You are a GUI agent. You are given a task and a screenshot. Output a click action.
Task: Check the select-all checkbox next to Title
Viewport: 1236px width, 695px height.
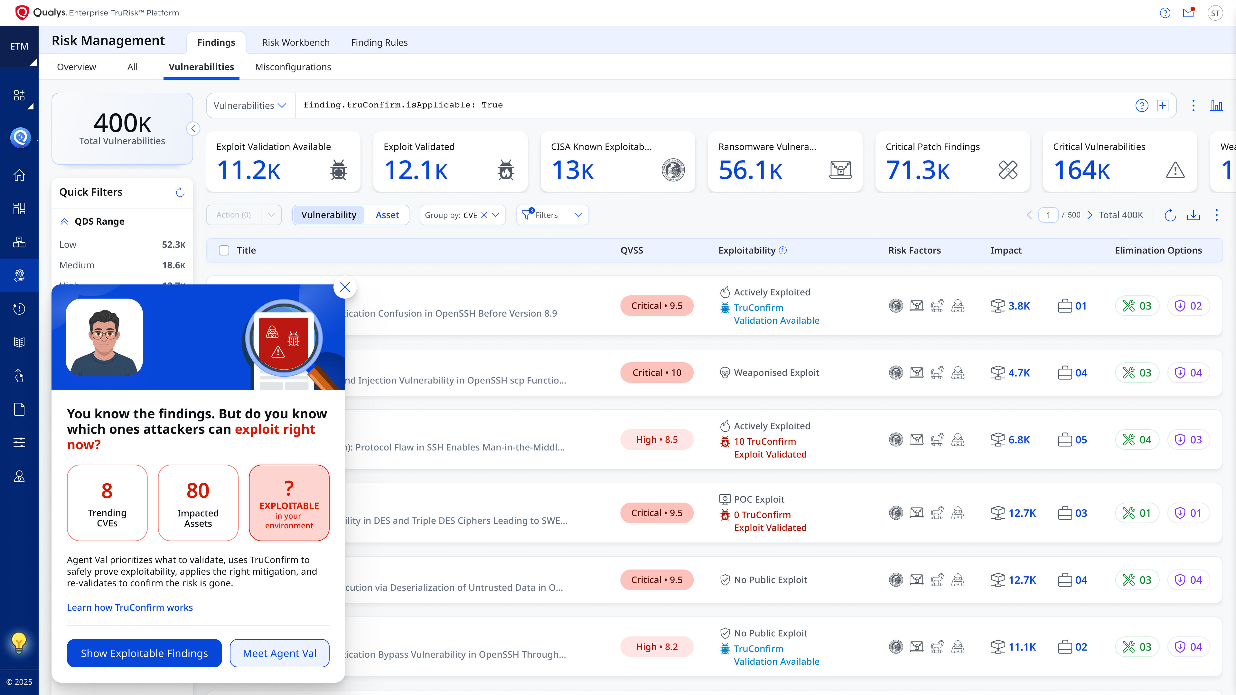[x=224, y=250]
